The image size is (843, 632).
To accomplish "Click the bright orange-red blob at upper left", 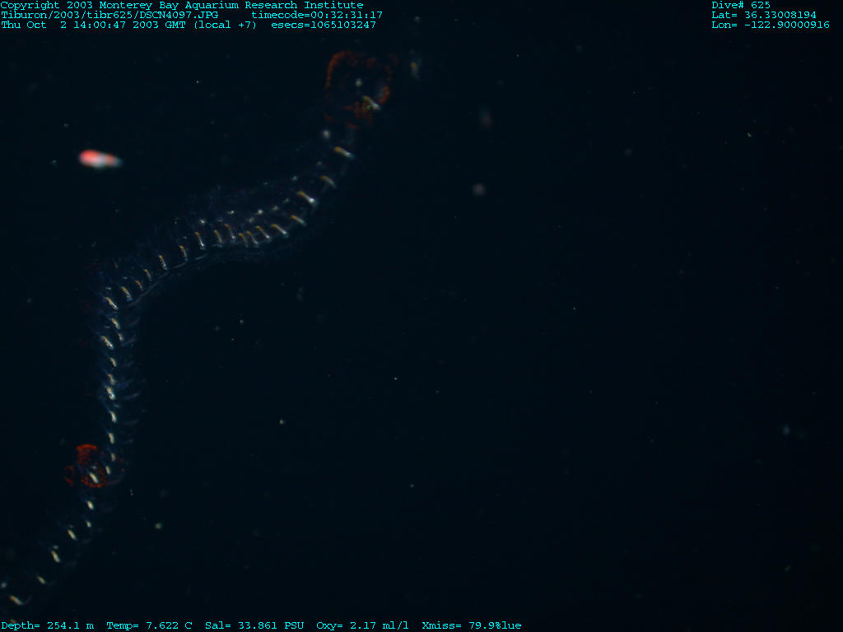I will pyautogui.click(x=99, y=159).
